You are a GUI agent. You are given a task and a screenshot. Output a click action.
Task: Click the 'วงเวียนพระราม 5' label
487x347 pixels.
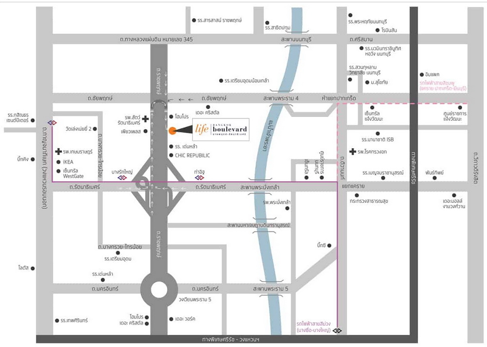[x=195, y=299]
